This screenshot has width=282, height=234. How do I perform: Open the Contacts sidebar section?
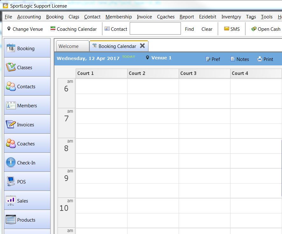[27, 86]
